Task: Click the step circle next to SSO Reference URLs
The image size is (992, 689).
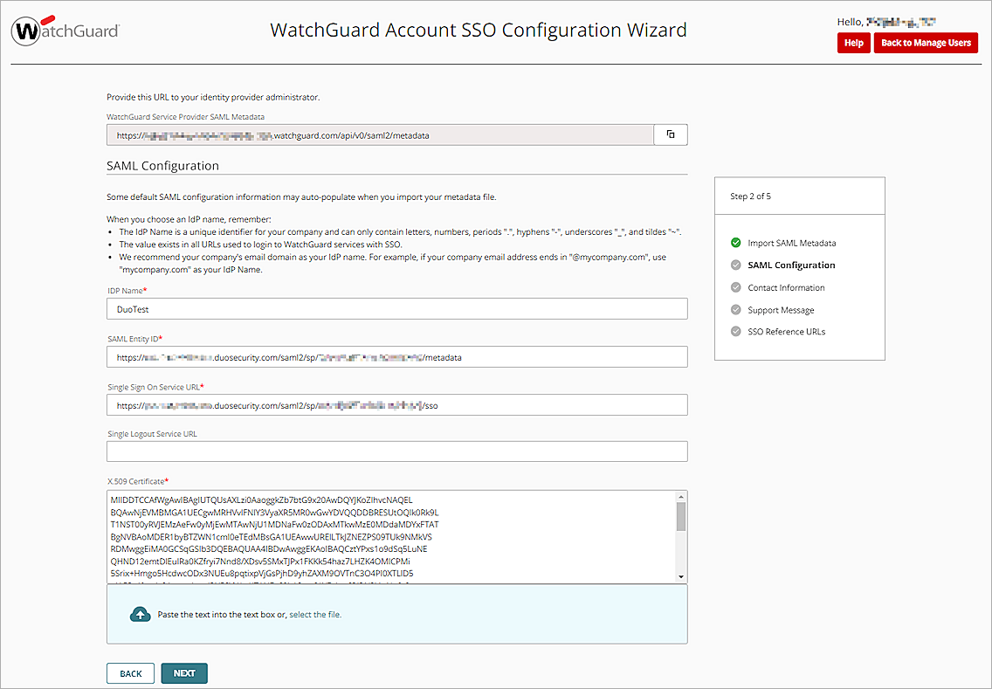Action: click(735, 331)
